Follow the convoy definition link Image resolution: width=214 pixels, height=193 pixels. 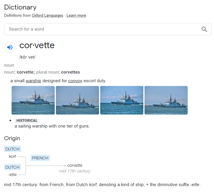(x=75, y=81)
